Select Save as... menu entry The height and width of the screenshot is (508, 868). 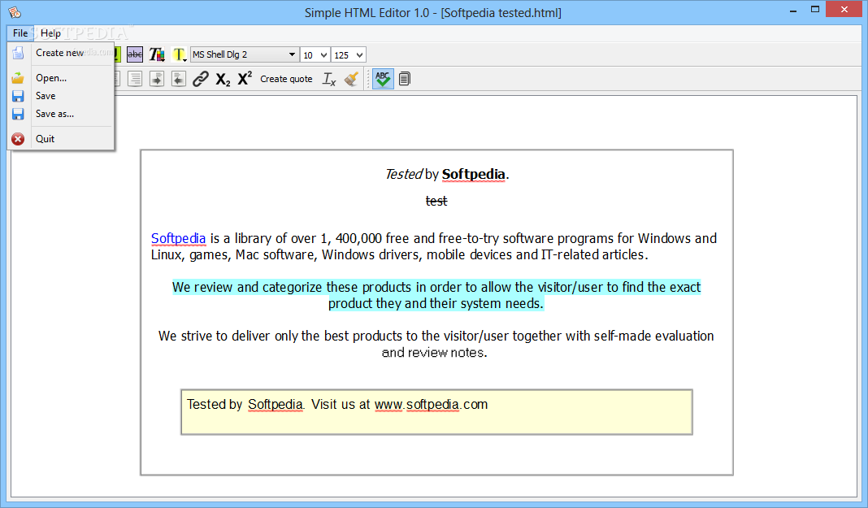tap(61, 114)
